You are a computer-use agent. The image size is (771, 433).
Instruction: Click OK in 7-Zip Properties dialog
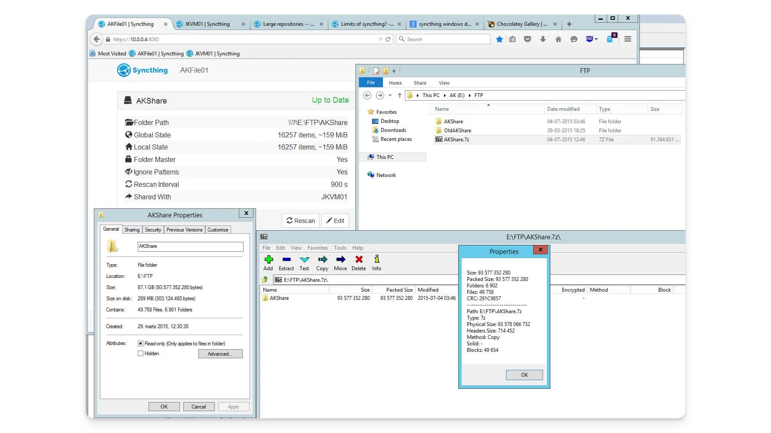pyautogui.click(x=524, y=375)
